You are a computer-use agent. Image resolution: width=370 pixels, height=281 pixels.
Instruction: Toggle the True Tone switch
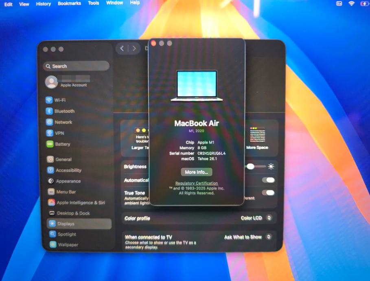[269, 193]
